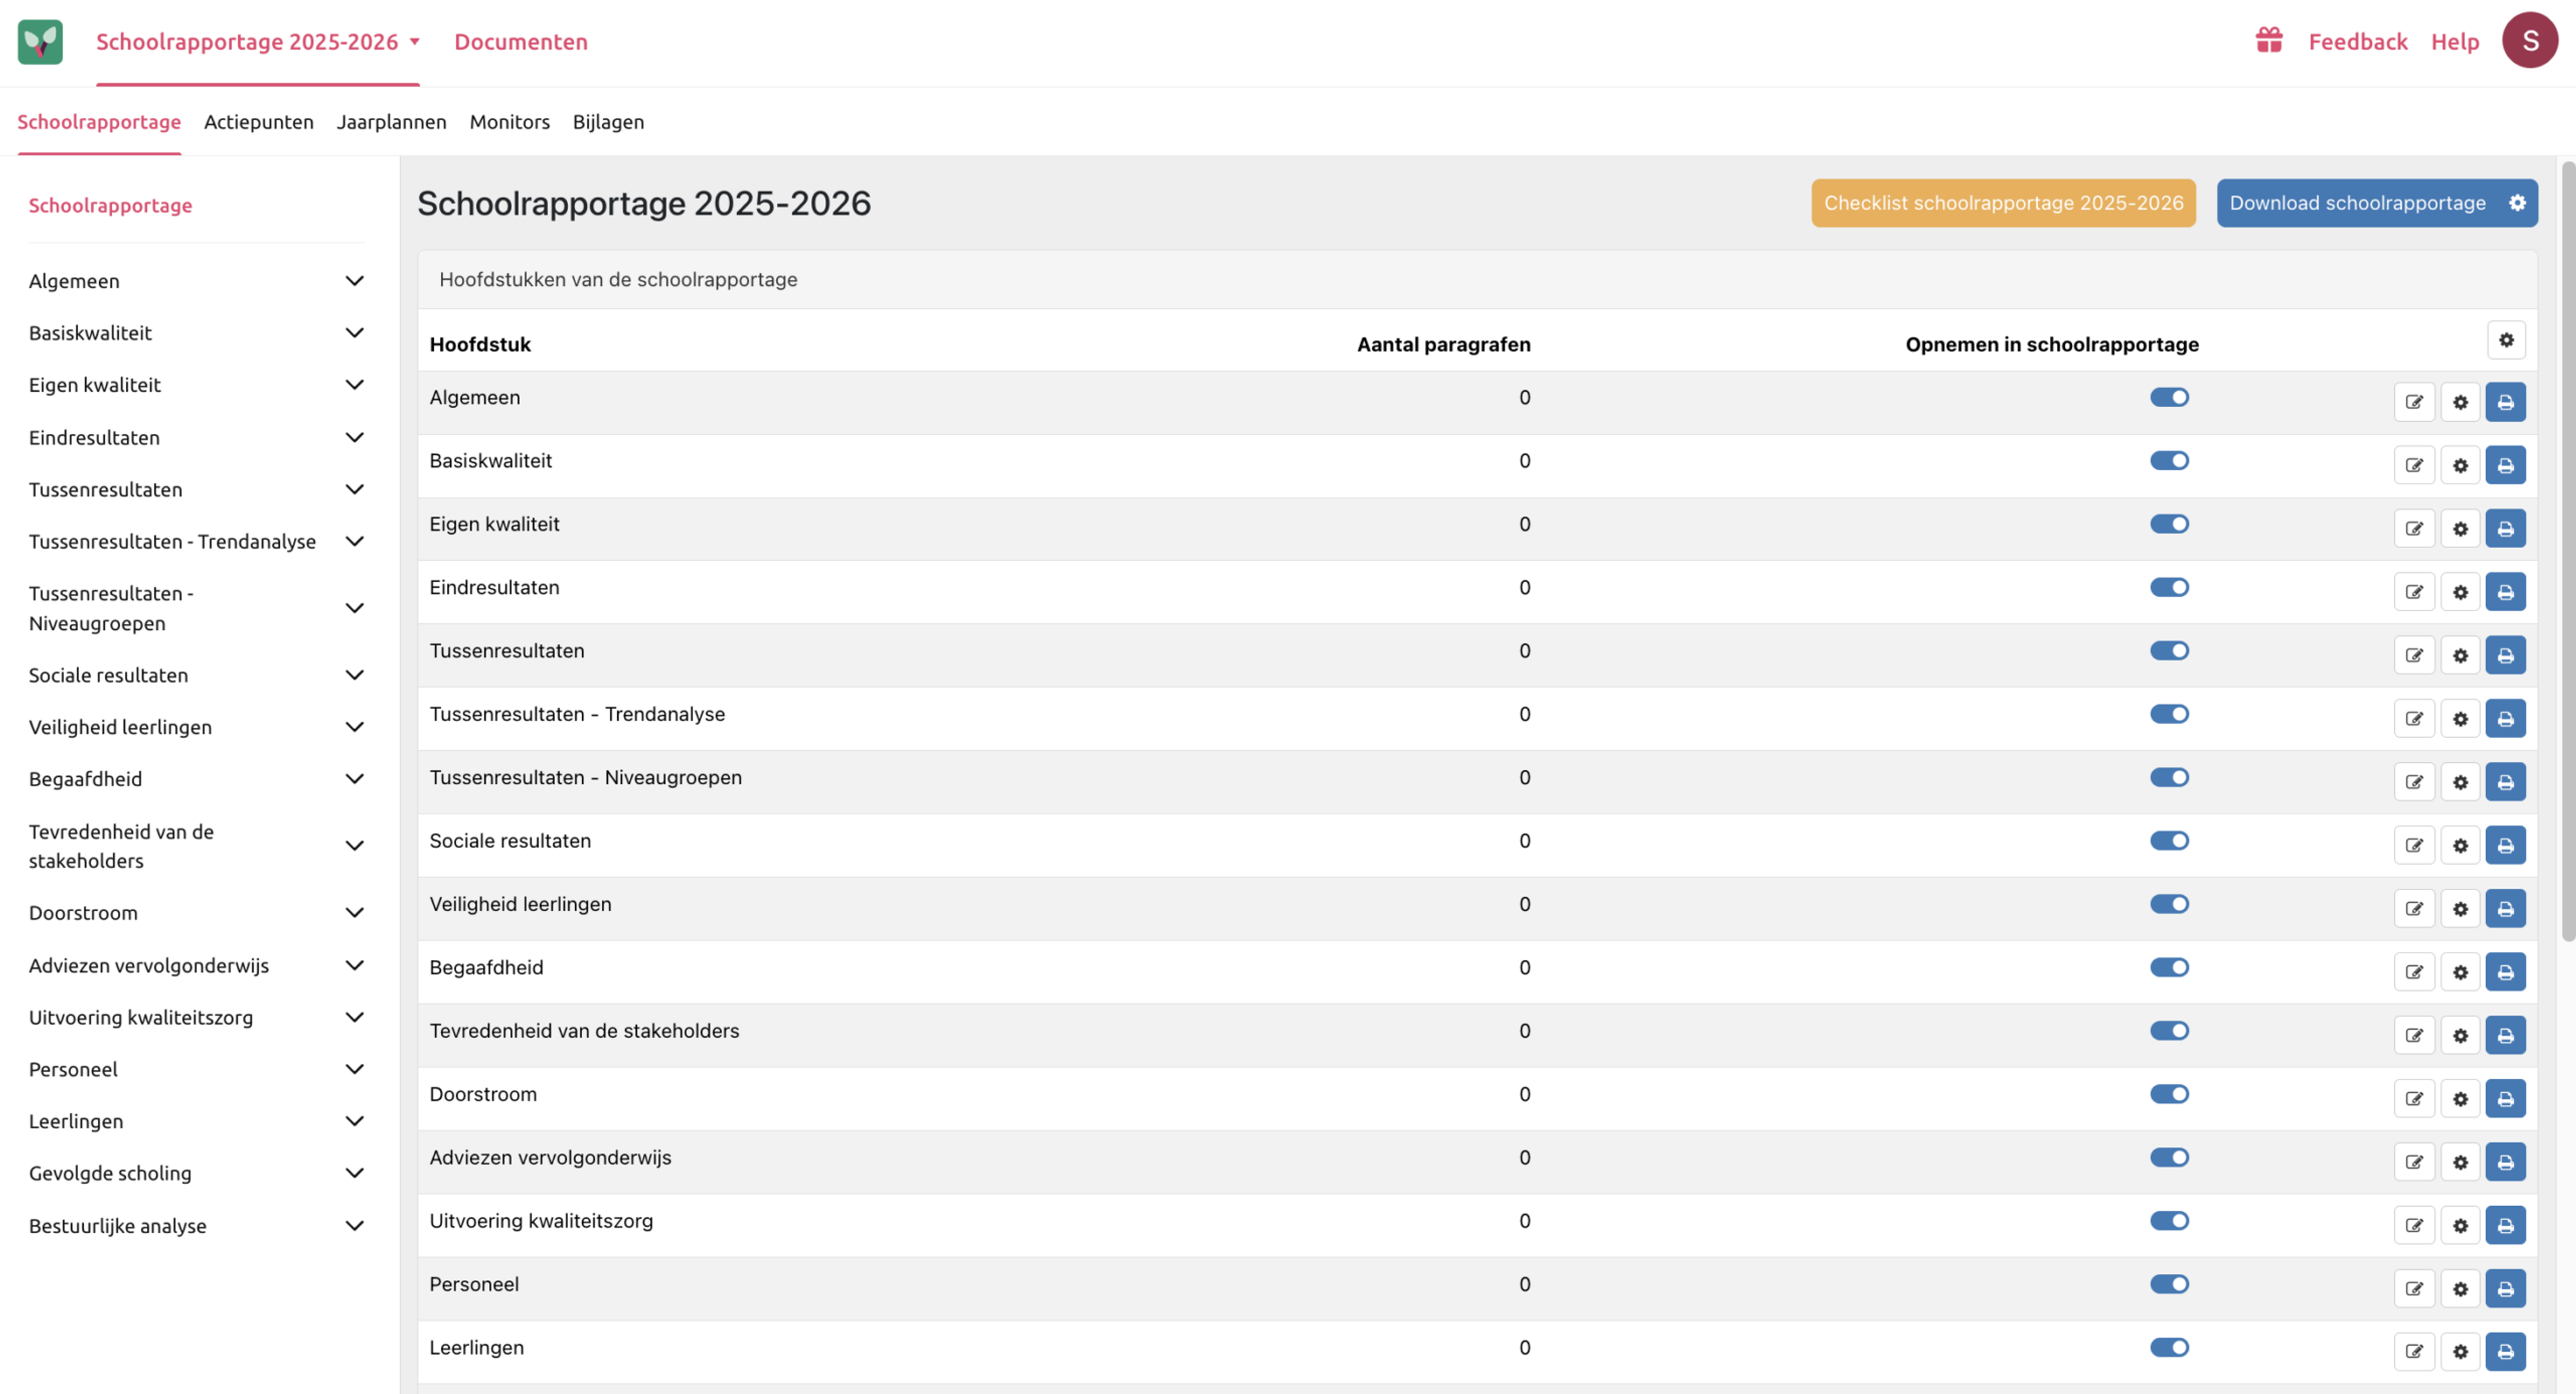Print the Begaafdheid chapter

click(x=2505, y=972)
